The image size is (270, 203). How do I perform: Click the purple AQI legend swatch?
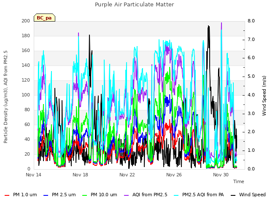click(x=127, y=195)
